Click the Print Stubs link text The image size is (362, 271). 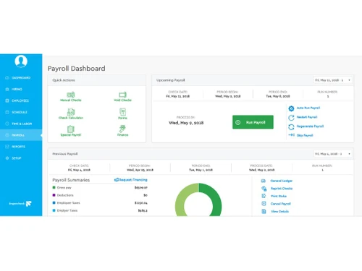pyautogui.click(x=279, y=196)
